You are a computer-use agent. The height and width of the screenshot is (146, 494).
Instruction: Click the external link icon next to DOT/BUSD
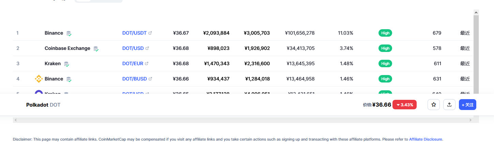pyautogui.click(x=150, y=79)
